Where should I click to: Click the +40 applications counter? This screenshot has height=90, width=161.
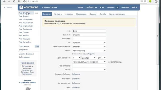point(37,46)
